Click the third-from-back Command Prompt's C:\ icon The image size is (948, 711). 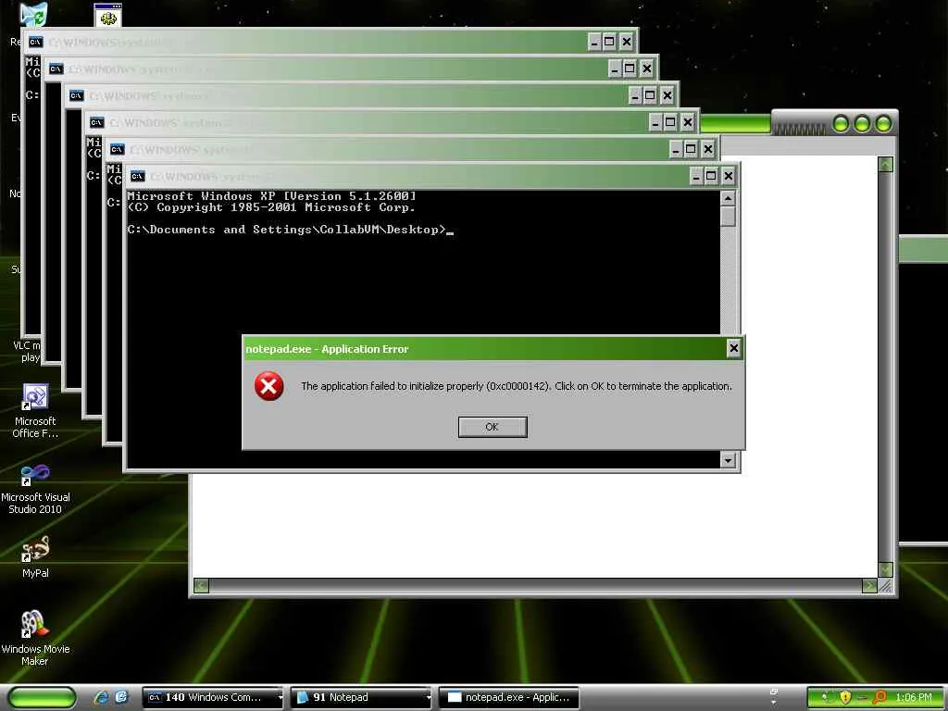click(x=76, y=95)
